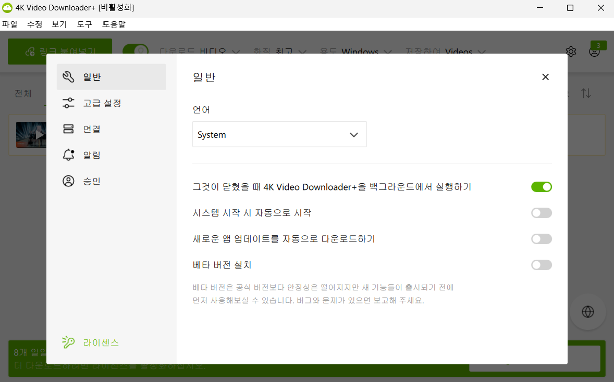Click the bell icon beside 알림
Screen dimensions: 614x382
pos(68,155)
